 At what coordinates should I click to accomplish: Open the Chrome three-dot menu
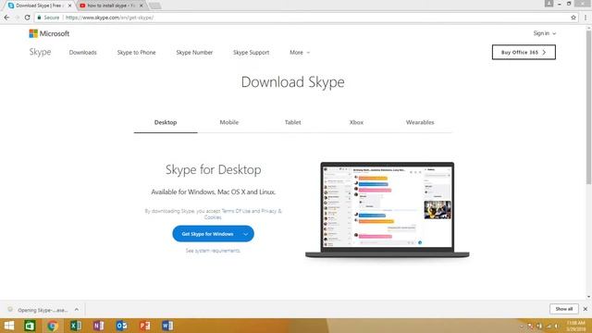[x=586, y=18]
